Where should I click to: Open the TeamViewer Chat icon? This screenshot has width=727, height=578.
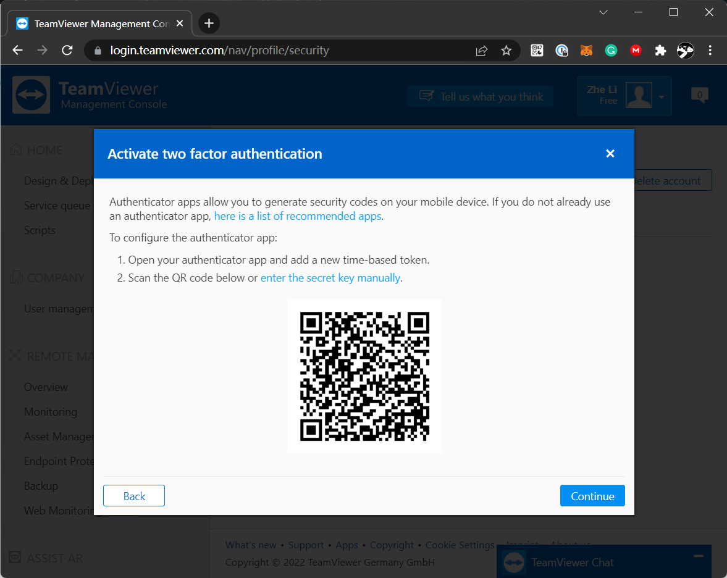[x=513, y=561]
